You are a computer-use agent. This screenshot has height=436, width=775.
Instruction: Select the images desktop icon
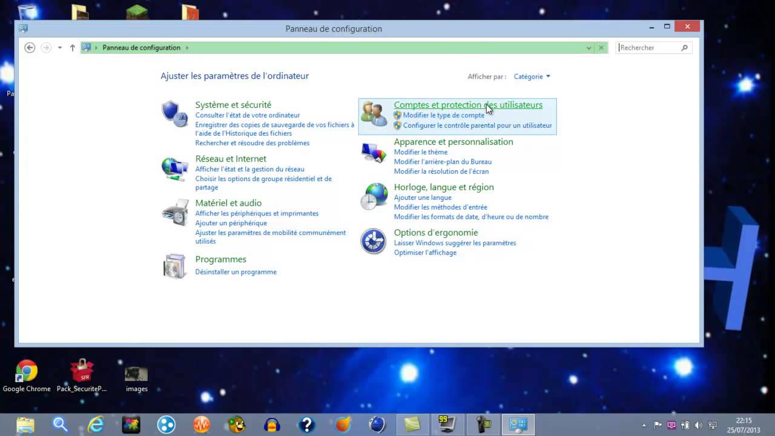136,379
